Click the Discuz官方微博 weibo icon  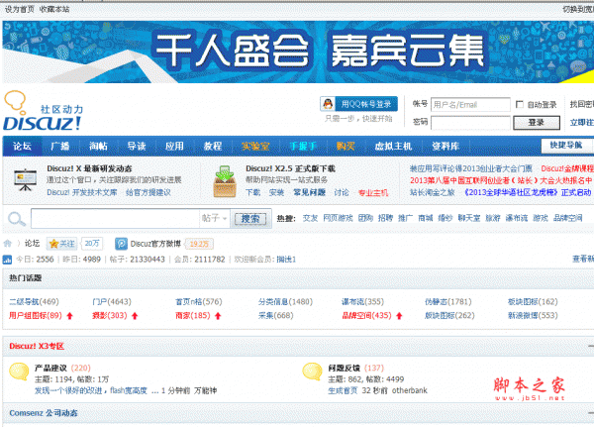[121, 244]
